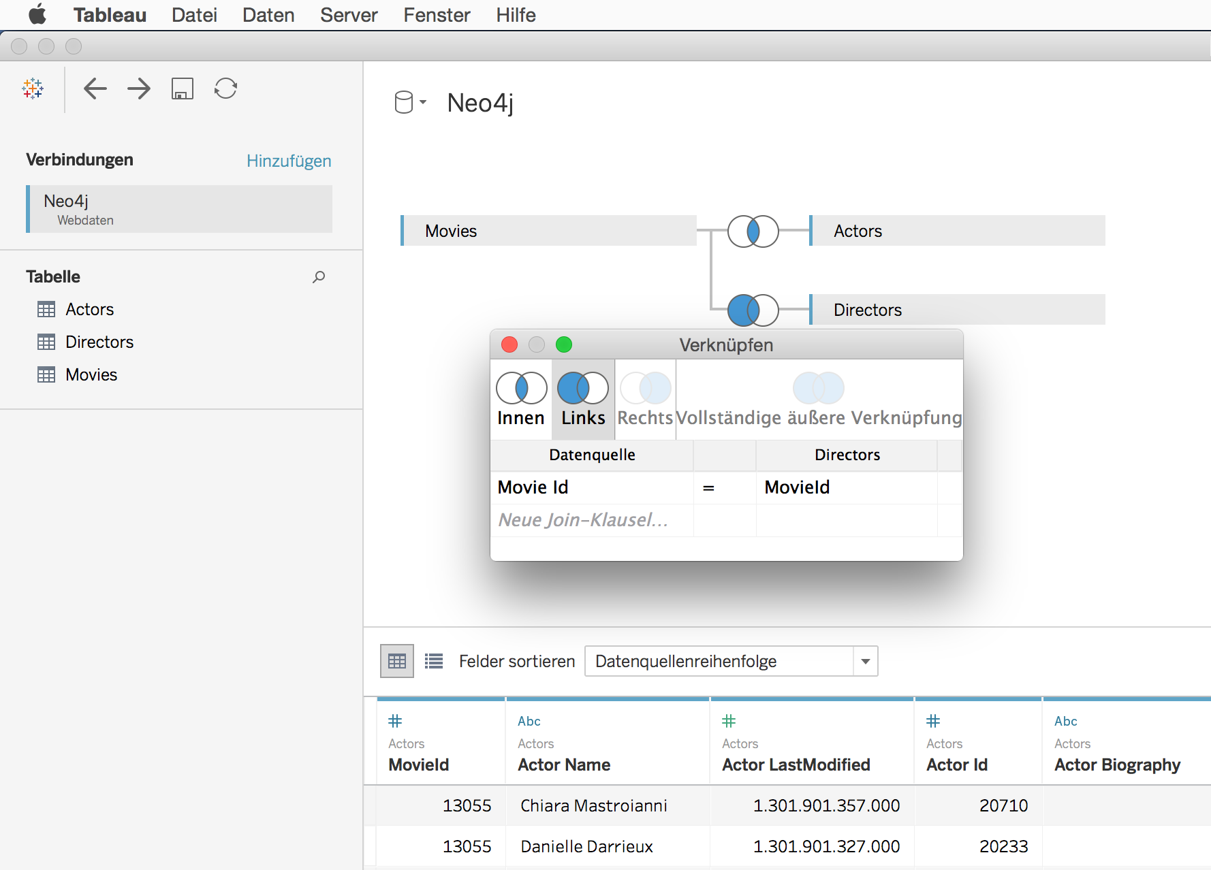Viewport: 1211px width, 870px height.
Task: Click the Directors table on the canvas
Action: pyautogui.click(x=957, y=310)
